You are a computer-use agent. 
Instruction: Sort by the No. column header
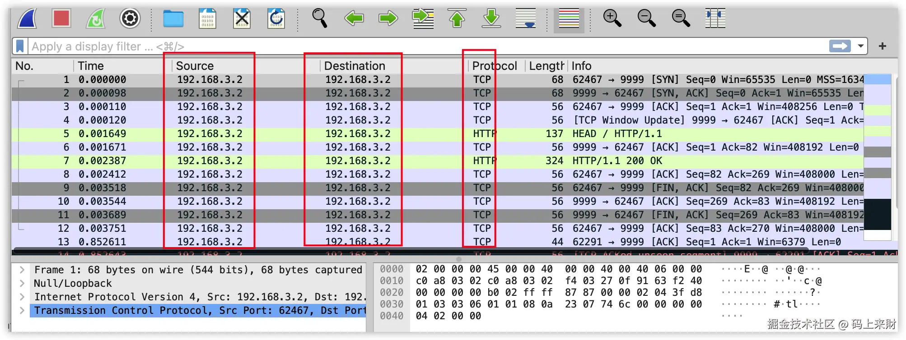point(43,66)
